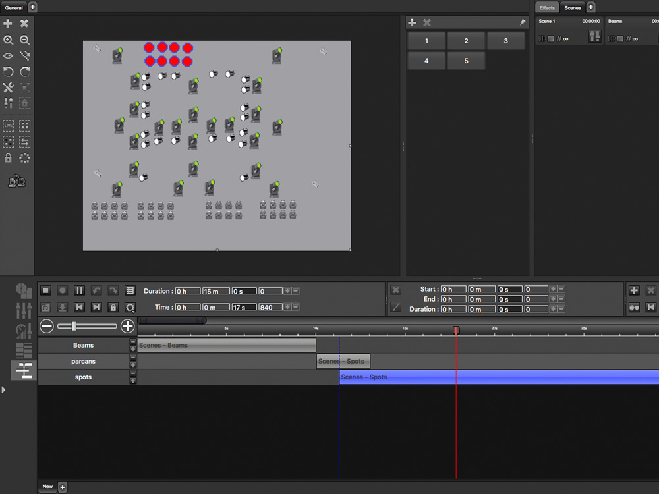Open the wrench and screwdriver settings tool
Image resolution: width=659 pixels, height=494 pixels.
click(x=8, y=88)
